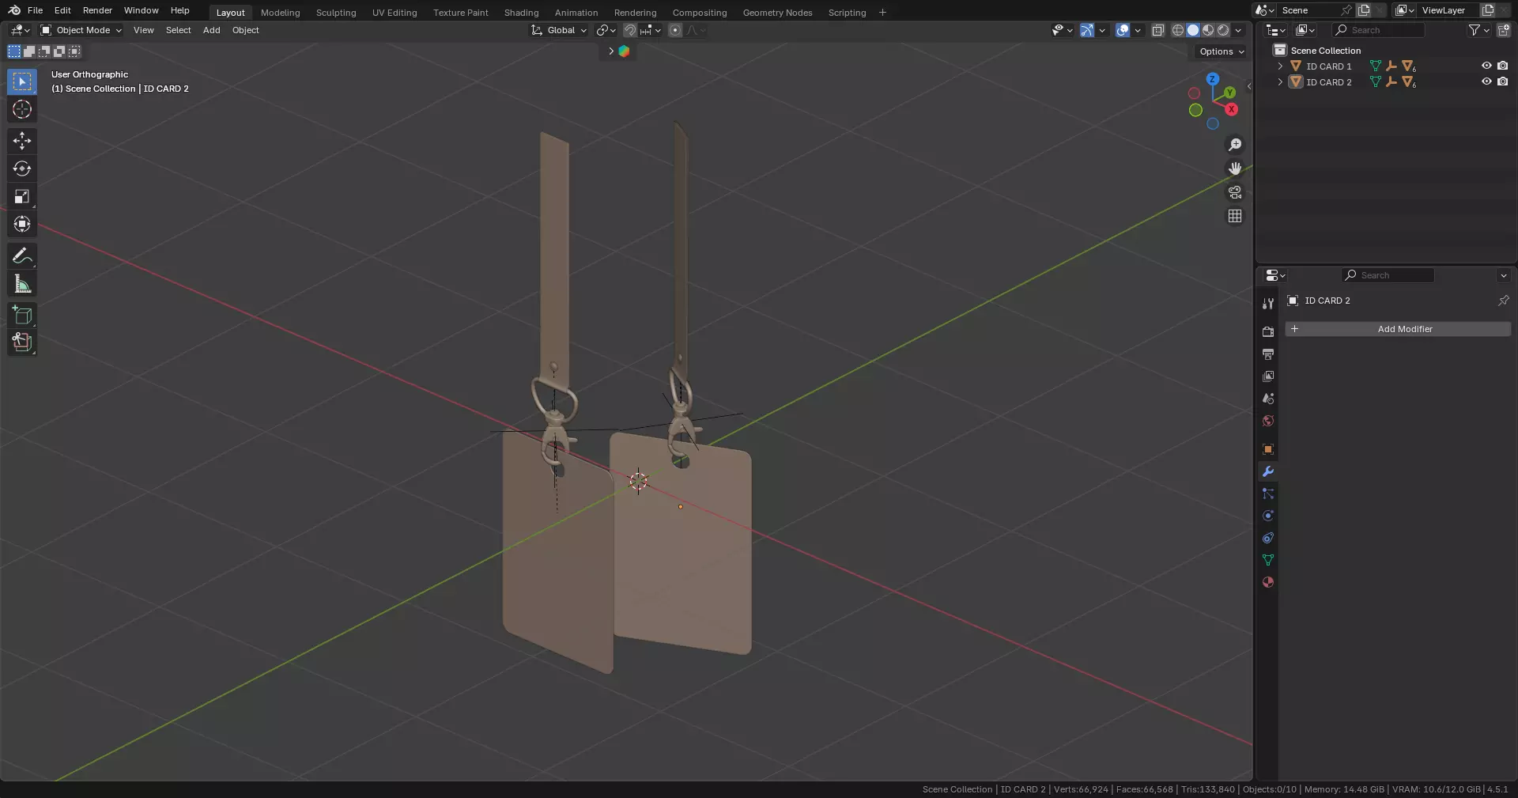The image size is (1518, 798).
Task: Pick the Rotate tool
Action: (22, 168)
